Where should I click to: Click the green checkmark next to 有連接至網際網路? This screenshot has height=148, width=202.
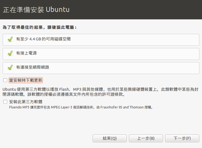coord(10,67)
